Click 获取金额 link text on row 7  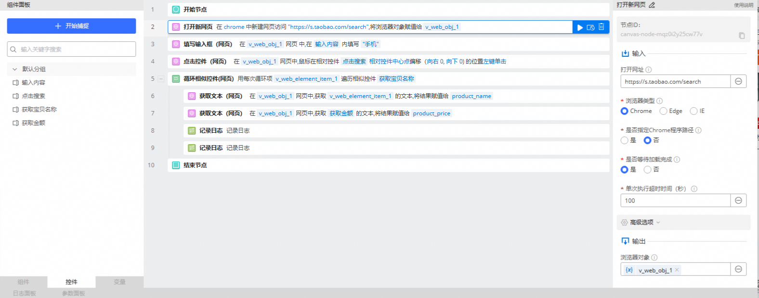click(x=341, y=113)
